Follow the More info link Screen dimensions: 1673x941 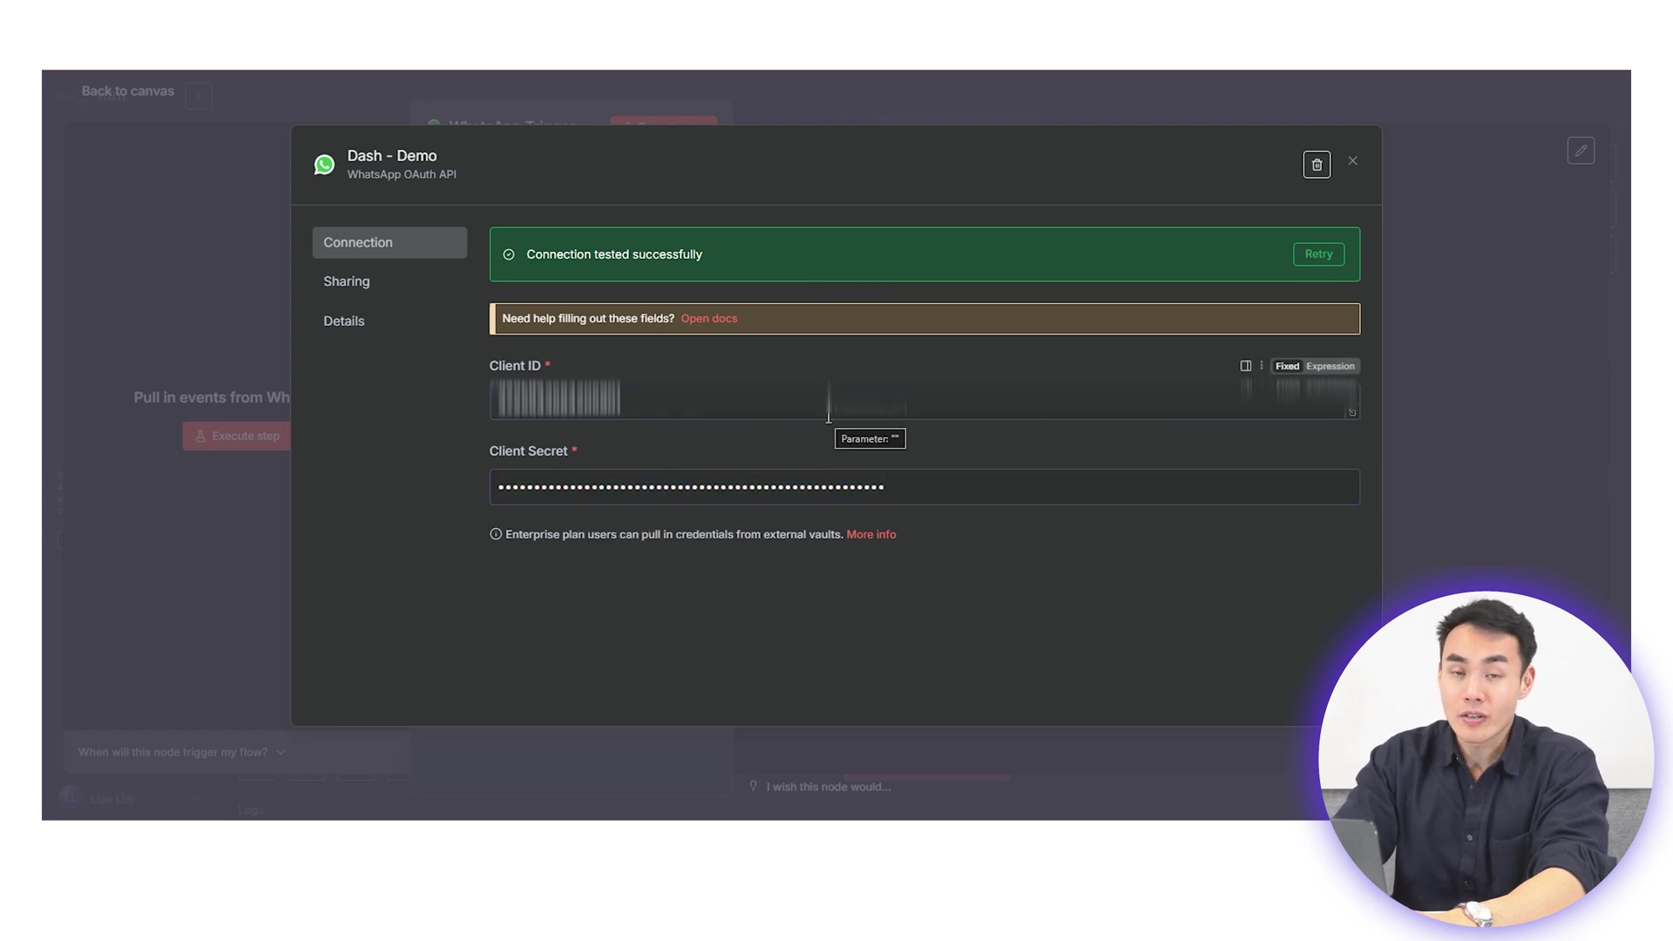pyautogui.click(x=870, y=534)
